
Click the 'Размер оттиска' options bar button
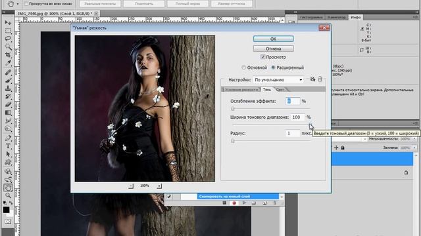[x=232, y=4]
